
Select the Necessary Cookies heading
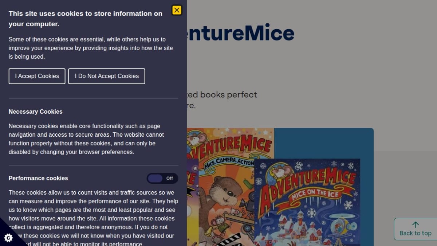coord(36,112)
